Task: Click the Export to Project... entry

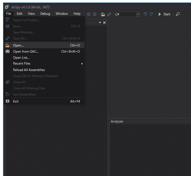Action: pos(44,20)
